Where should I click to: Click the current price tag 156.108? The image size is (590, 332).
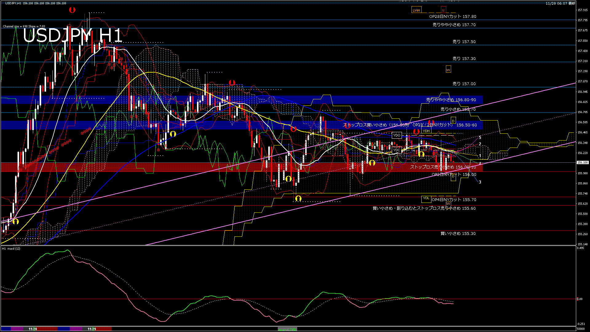[582, 162]
